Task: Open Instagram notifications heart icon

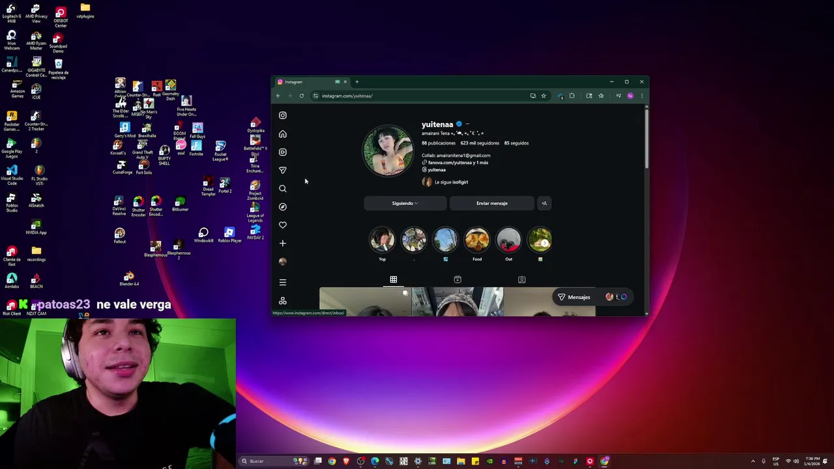Action: pos(283,225)
